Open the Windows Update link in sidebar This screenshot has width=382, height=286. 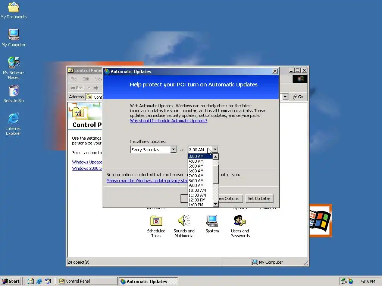coord(87,162)
